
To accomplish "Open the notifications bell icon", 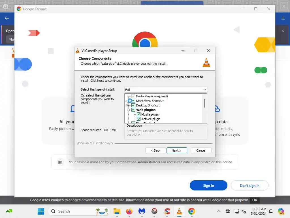I will coord(271,211).
